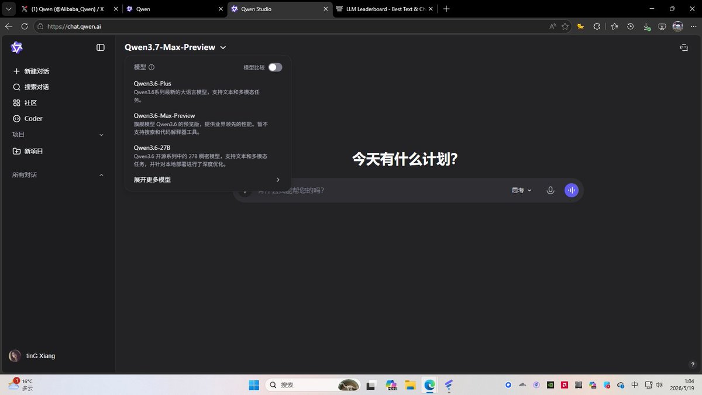Toggle the 模型比较 switch
The width and height of the screenshot is (702, 395).
click(x=275, y=67)
